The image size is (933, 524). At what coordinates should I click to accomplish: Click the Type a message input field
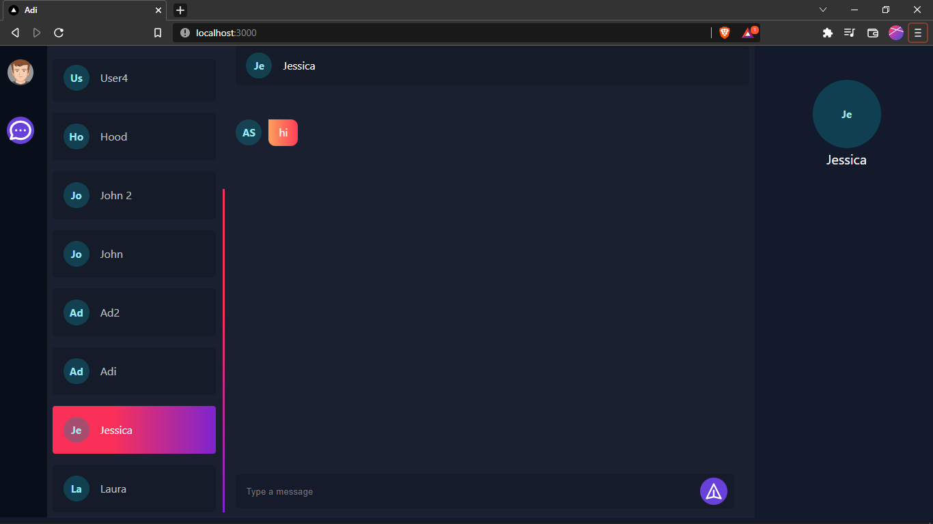click(x=464, y=491)
